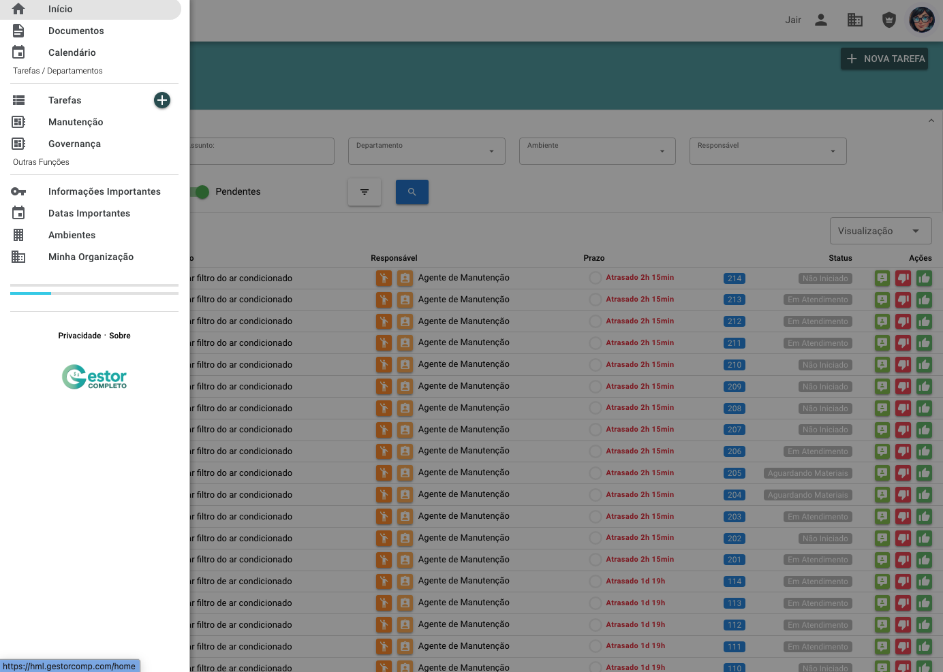Check the round checkbox for task 210
Image resolution: width=943 pixels, height=672 pixels.
pos(596,365)
